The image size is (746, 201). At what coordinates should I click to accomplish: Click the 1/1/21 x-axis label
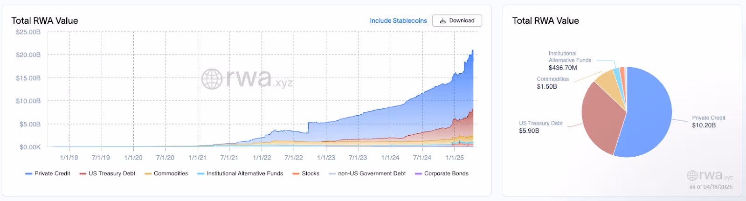[x=197, y=158]
